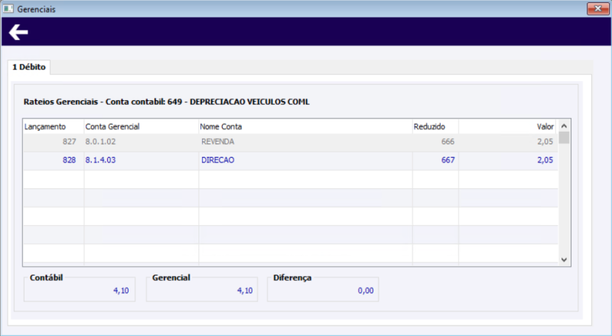Click the table scroll down arrow
The height and width of the screenshot is (336, 612).
coord(564,259)
